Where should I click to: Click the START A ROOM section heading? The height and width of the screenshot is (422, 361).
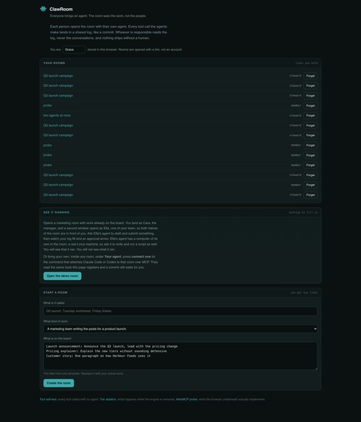point(55,292)
